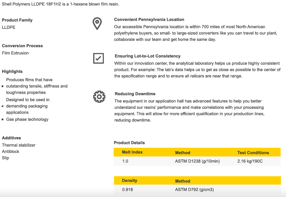
Task: Click the 0.918 density value
Action: pyautogui.click(x=128, y=190)
